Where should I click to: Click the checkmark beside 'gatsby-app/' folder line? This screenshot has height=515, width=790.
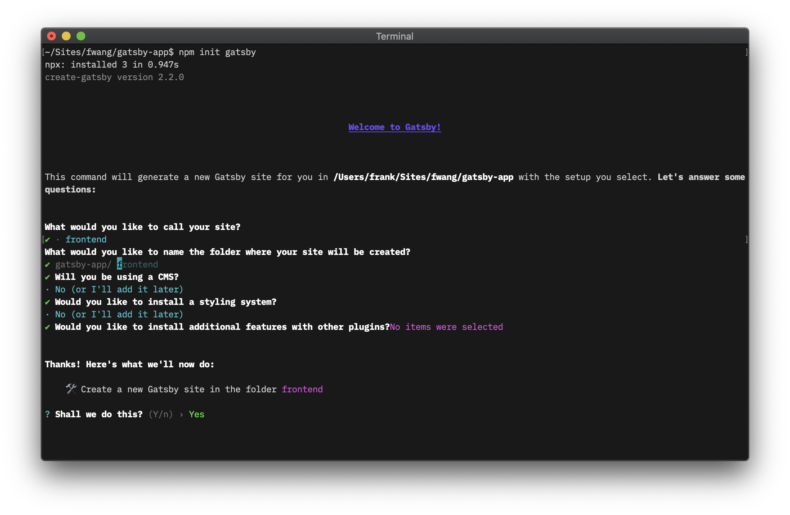tap(47, 264)
